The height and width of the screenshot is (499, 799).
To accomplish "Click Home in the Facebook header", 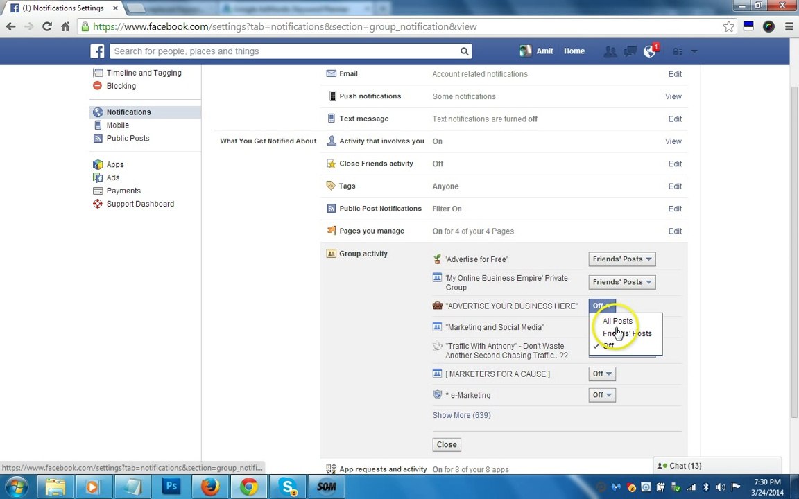I will [574, 51].
